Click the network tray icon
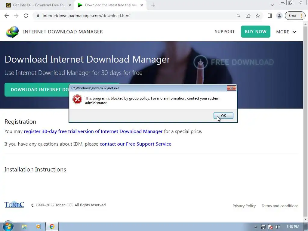 point(263,227)
